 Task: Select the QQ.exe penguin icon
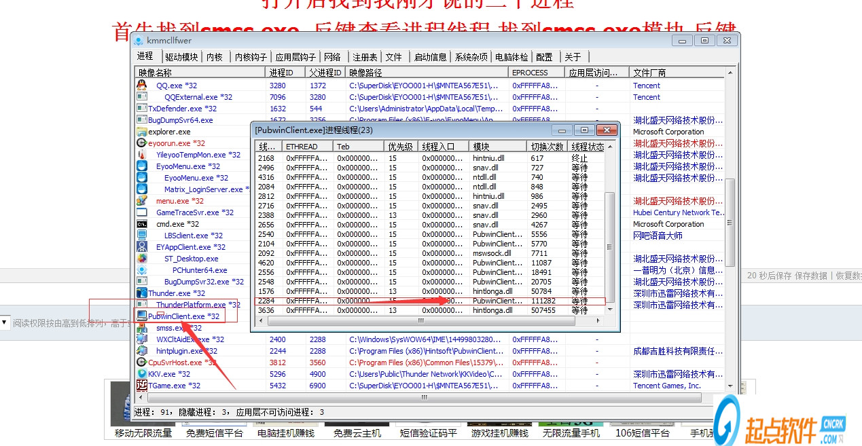[x=141, y=86]
